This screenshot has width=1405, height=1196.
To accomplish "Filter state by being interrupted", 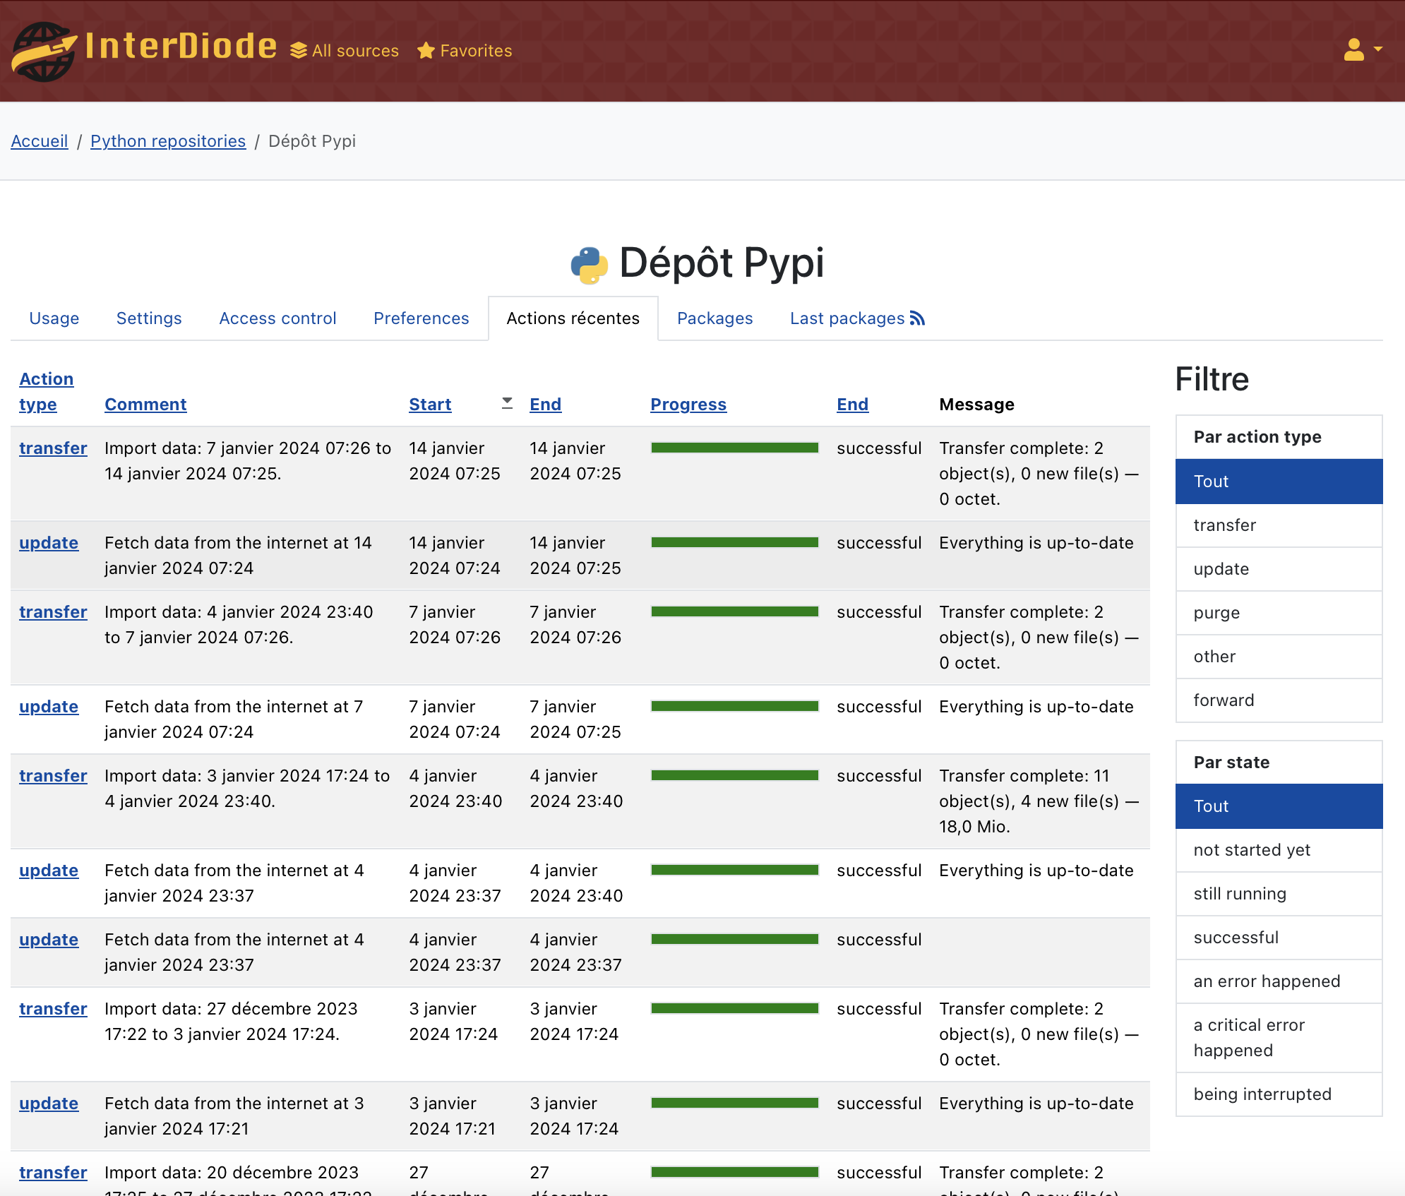I will 1279,1094.
